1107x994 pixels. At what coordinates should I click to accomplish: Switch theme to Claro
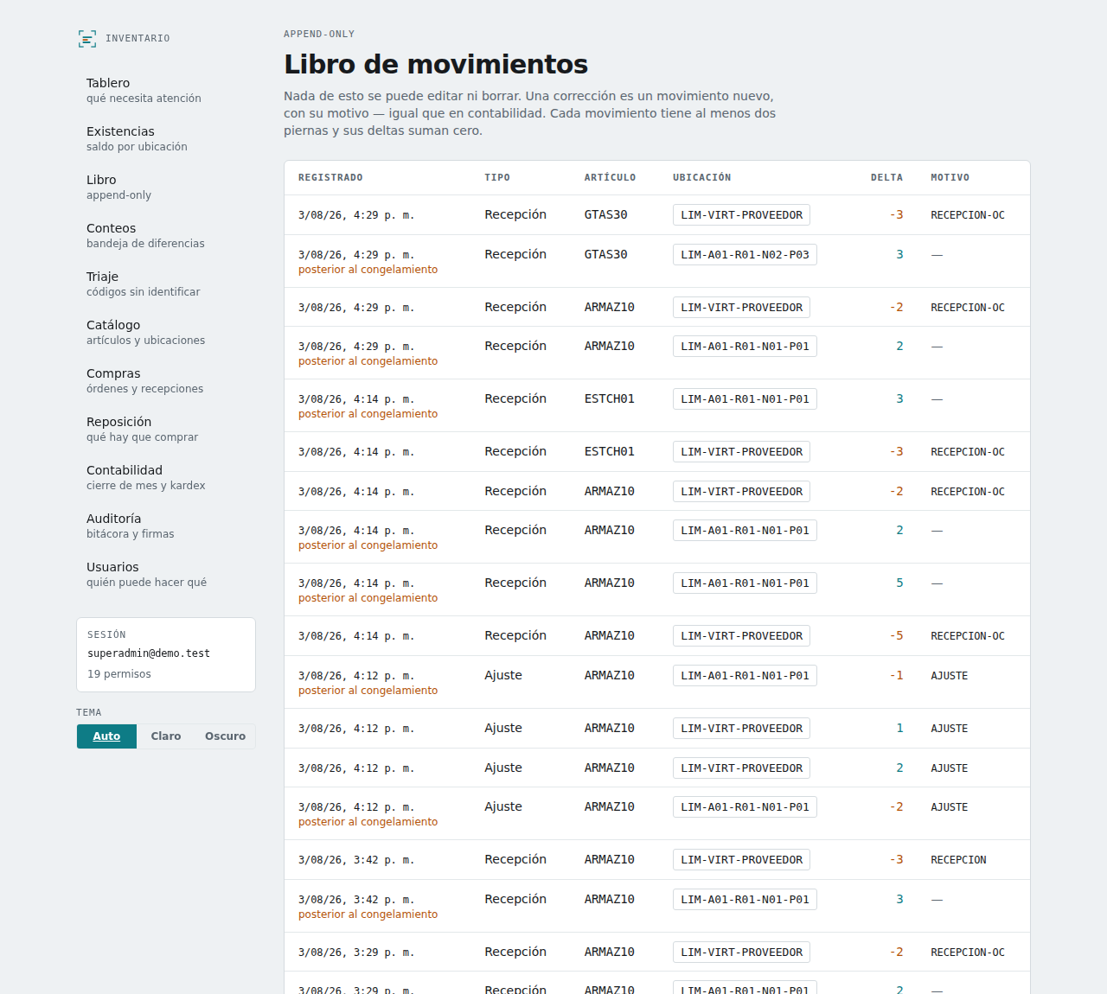tap(166, 736)
